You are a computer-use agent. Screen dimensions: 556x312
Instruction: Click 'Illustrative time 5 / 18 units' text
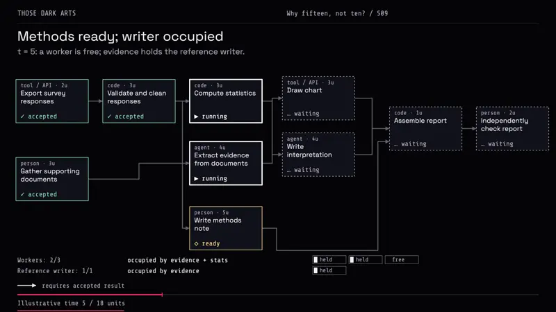[x=71, y=303]
